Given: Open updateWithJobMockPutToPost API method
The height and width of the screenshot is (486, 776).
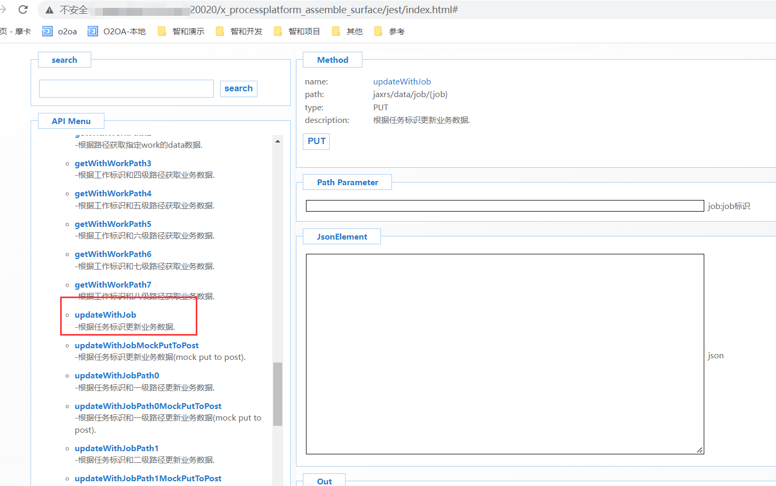Looking at the screenshot, I should coord(137,346).
